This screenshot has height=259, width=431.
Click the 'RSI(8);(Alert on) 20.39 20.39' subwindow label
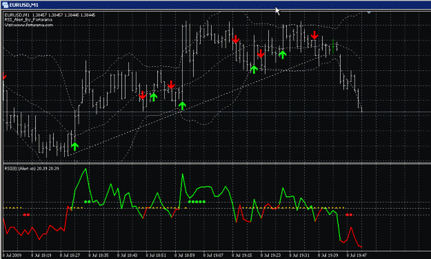[32, 168]
